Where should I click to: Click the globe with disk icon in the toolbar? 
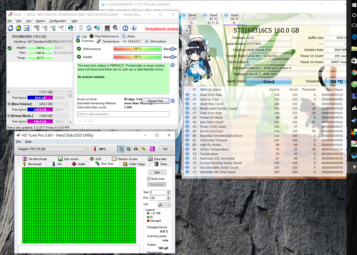pyautogui.click(x=71, y=28)
